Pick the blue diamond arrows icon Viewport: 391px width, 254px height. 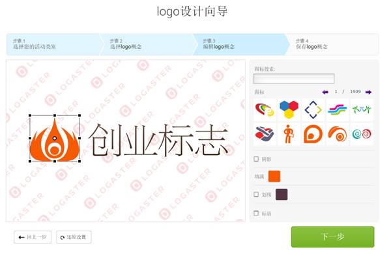(313, 110)
